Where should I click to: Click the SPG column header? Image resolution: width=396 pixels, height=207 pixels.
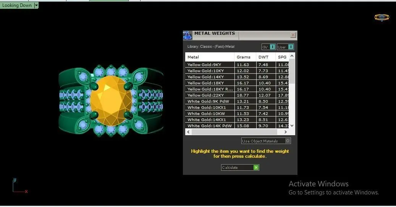coord(282,57)
